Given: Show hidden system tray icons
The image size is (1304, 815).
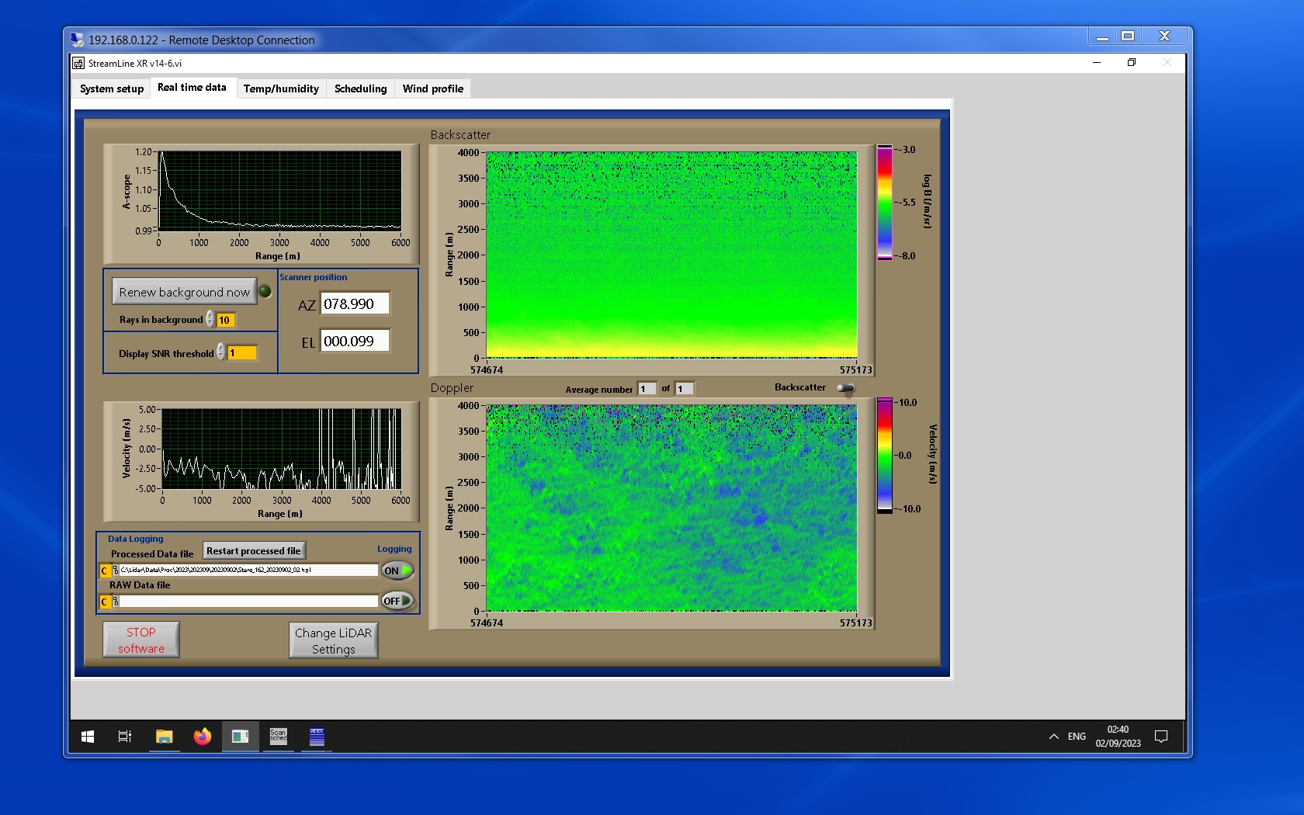Looking at the screenshot, I should pos(1053,737).
